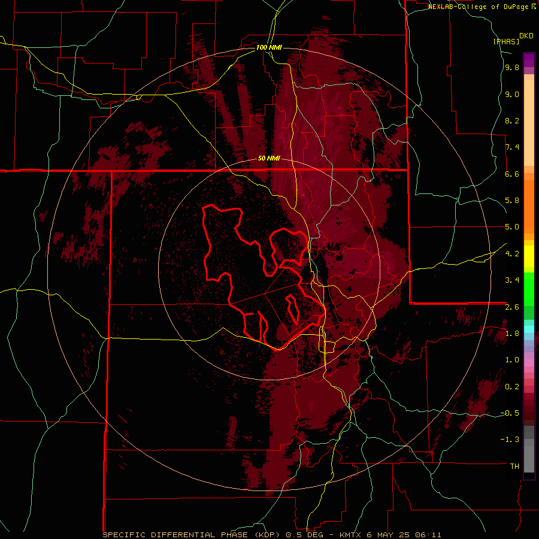The height and width of the screenshot is (539, 539).
Task: Click the [PHAS] legend label
Action: click(x=506, y=41)
